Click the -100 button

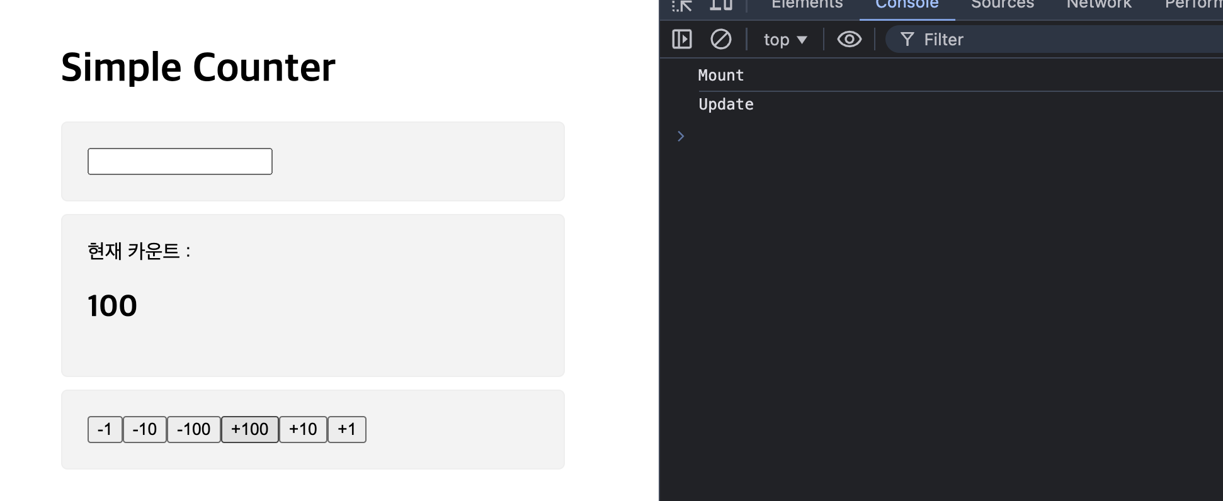click(x=194, y=429)
